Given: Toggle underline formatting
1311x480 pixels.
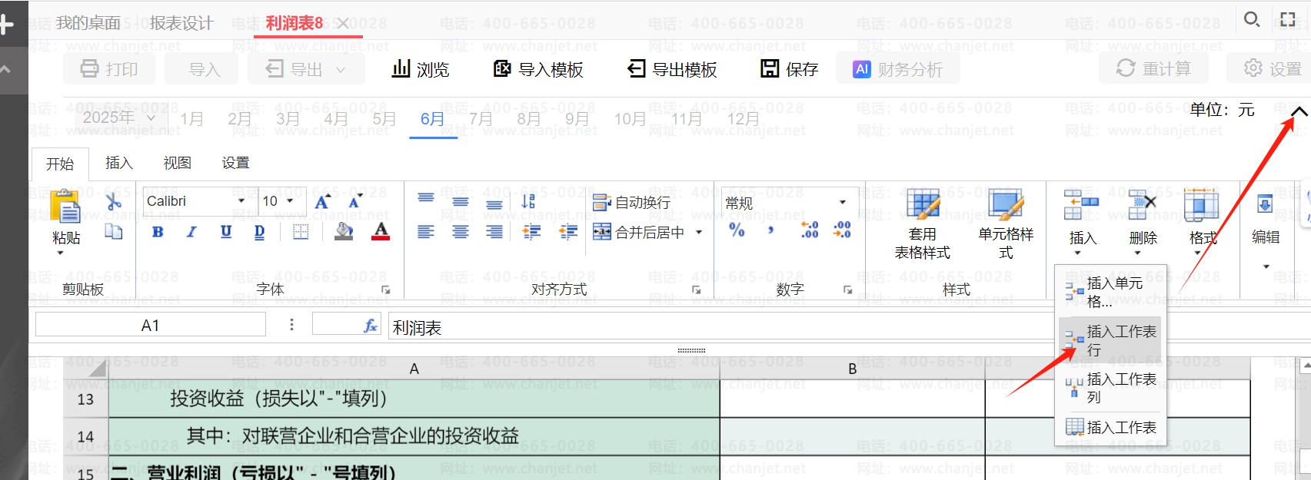Looking at the screenshot, I should 226,232.
